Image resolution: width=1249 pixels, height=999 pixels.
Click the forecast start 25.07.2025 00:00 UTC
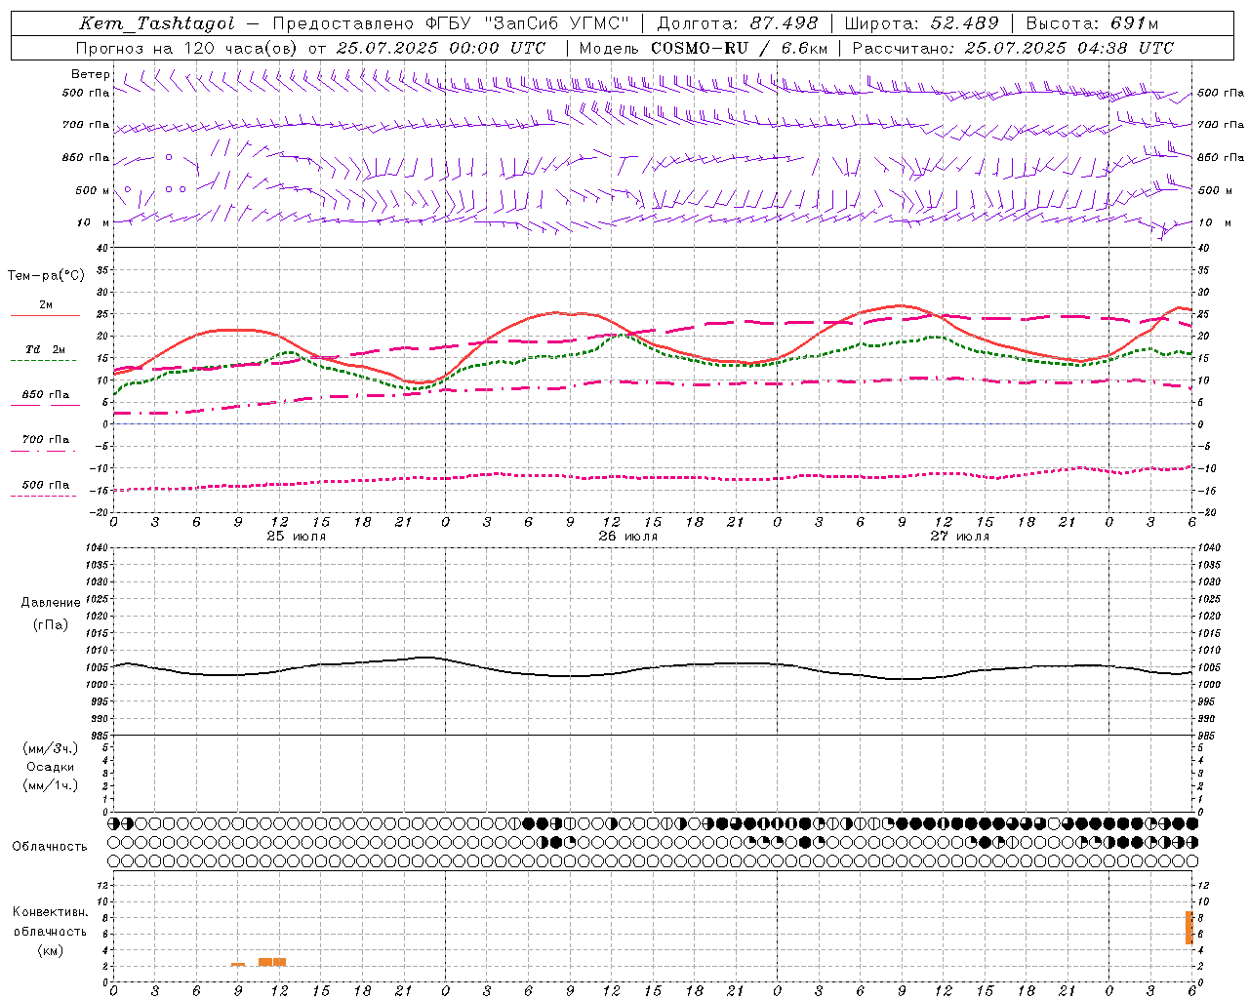(441, 48)
